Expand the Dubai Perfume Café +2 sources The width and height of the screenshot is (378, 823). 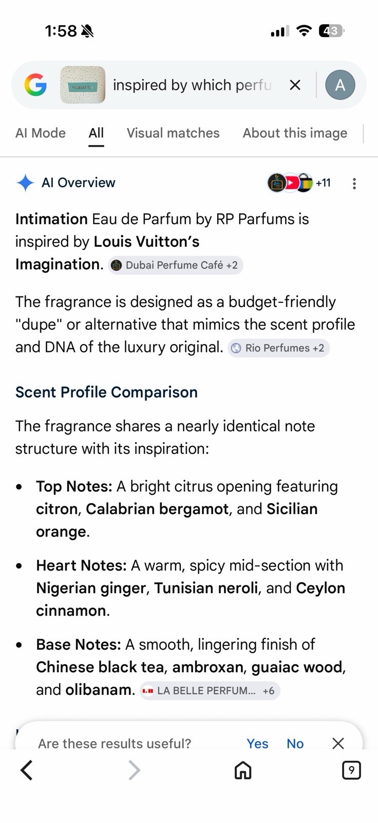point(175,265)
